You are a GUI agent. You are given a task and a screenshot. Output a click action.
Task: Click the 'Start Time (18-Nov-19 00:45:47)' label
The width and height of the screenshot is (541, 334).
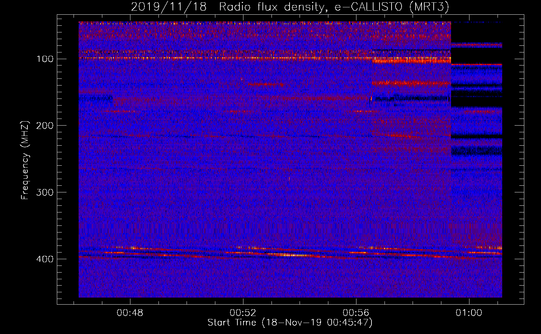coord(290,323)
